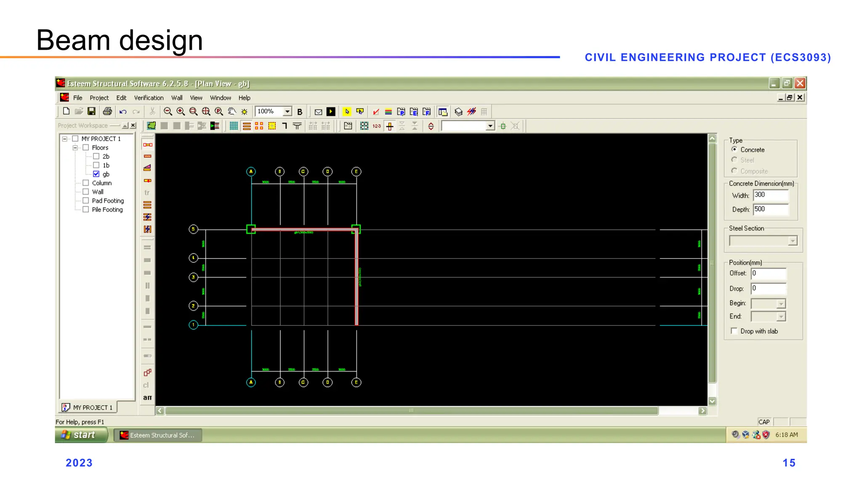Check the Column checkbox
Screen dimensions: 862x485
point(86,183)
